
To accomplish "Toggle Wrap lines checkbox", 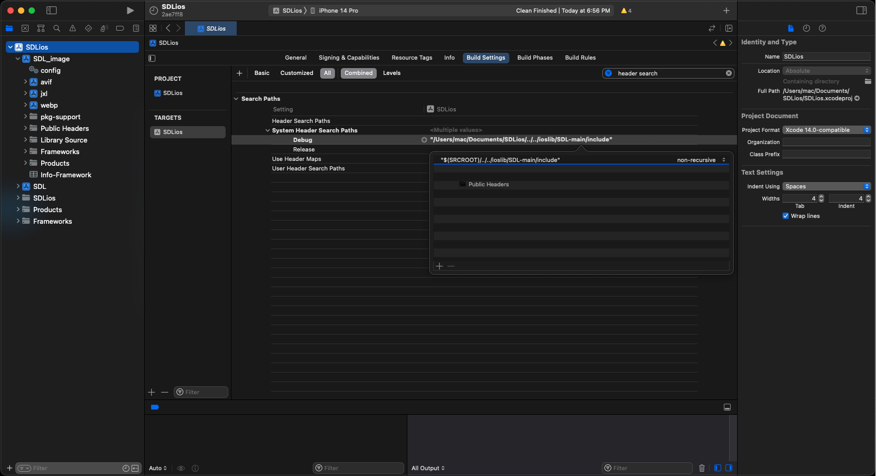I will 786,216.
